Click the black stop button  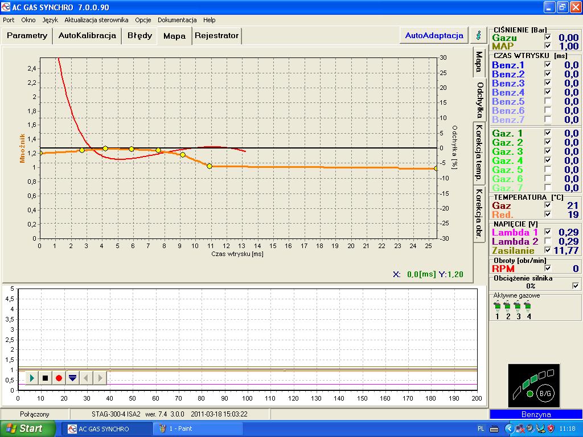tap(46, 378)
